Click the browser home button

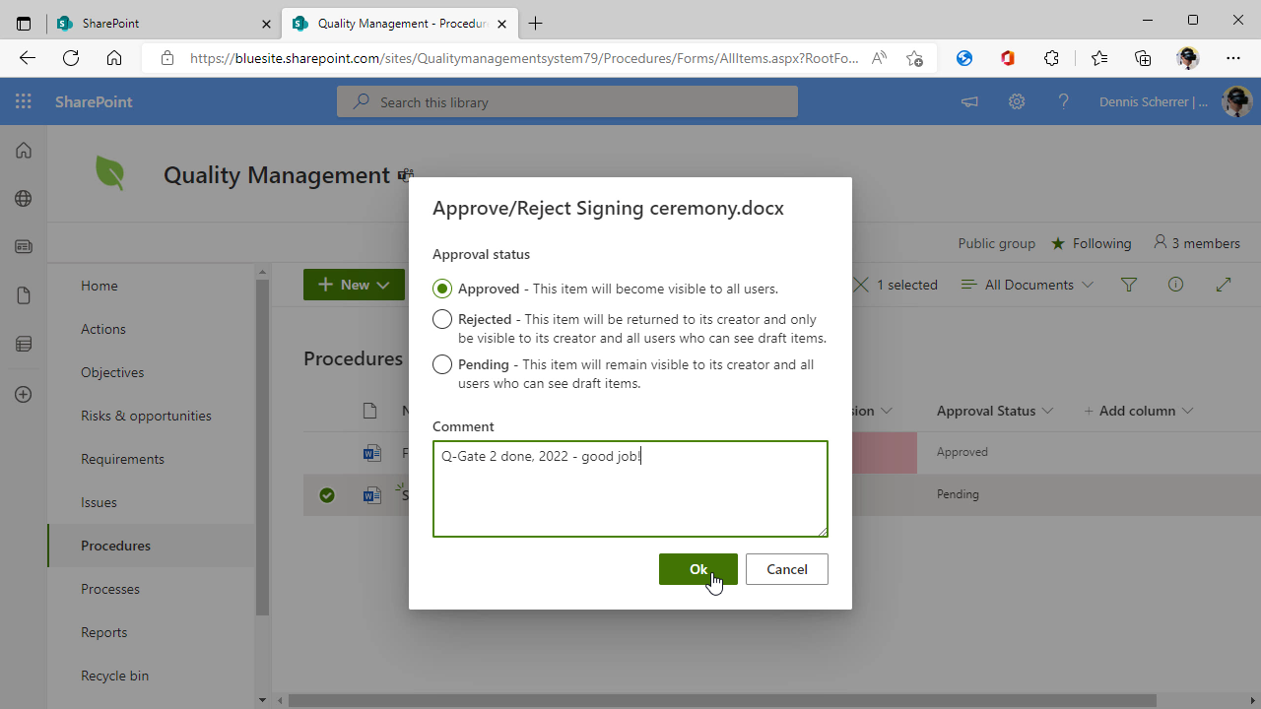114,58
